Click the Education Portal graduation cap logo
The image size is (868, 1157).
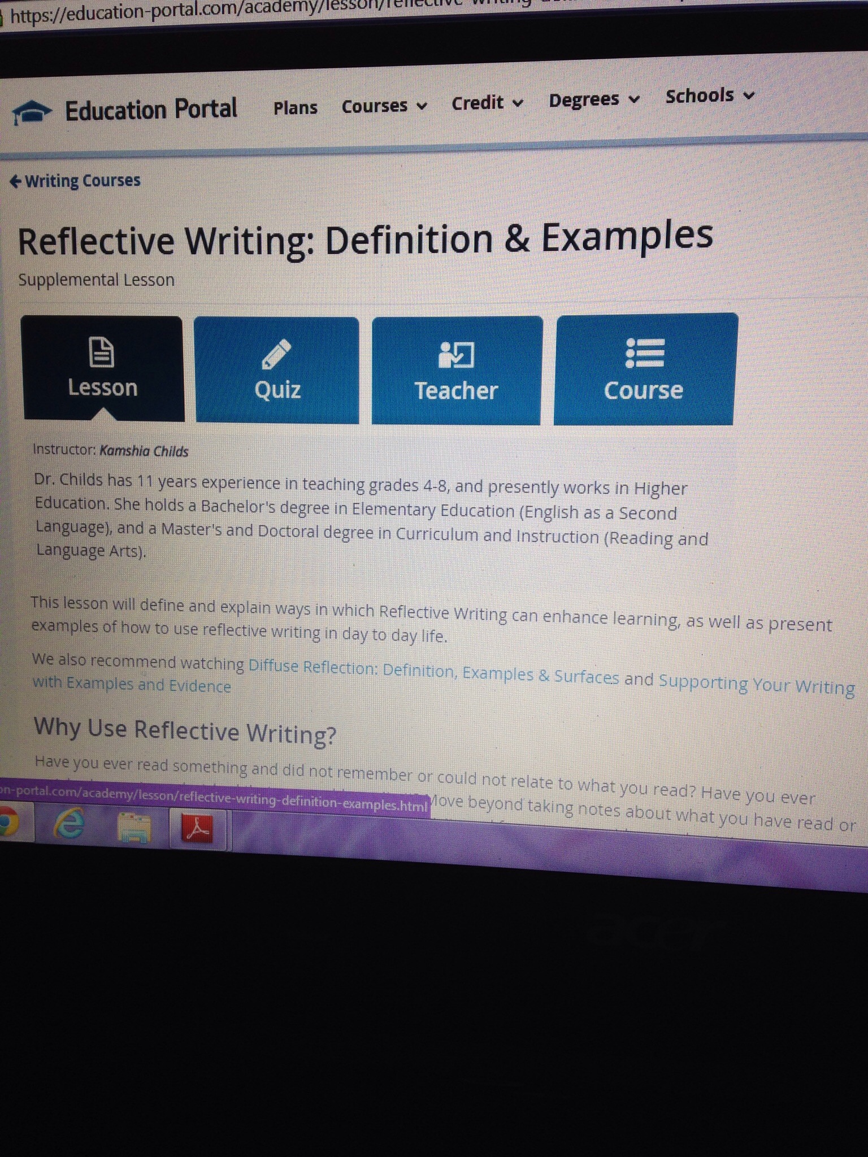coord(32,112)
